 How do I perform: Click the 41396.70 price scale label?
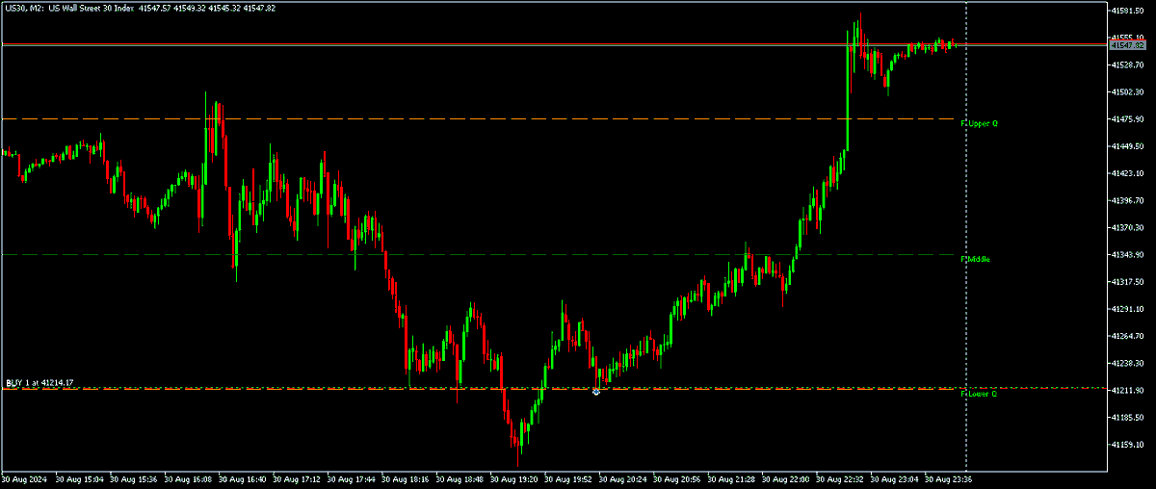pyautogui.click(x=1127, y=201)
